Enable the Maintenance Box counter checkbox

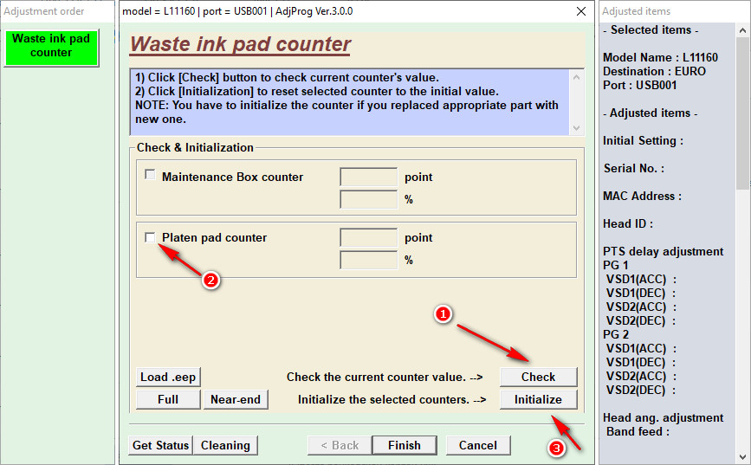click(x=151, y=176)
